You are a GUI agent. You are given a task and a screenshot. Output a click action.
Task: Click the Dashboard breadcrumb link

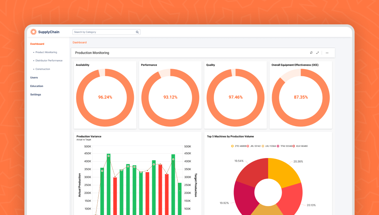[x=80, y=42]
